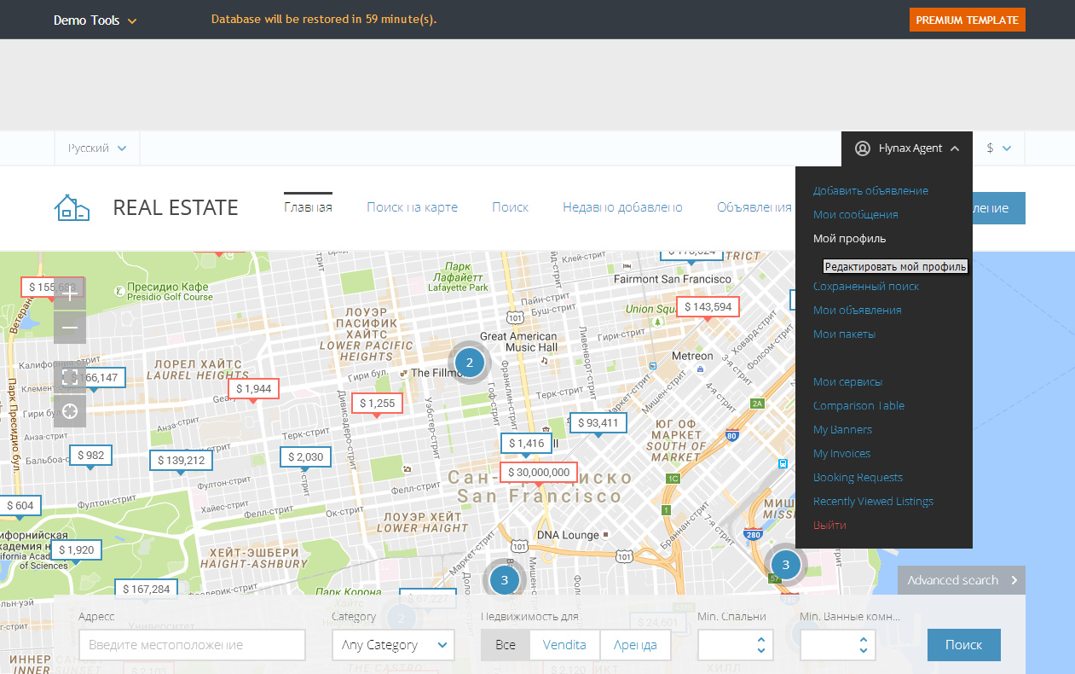The height and width of the screenshot is (674, 1075).
Task: Click the $ 30,000,000 price marker
Action: click(x=538, y=472)
